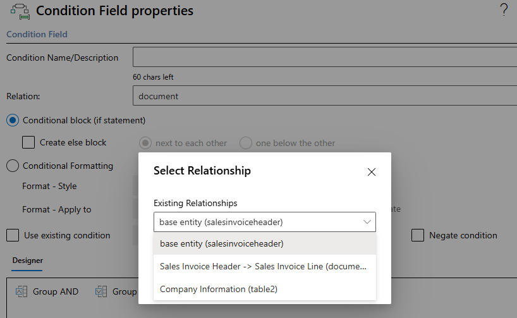Choose Sales Invoice Header -> Sales Invoice Line option

(x=265, y=266)
